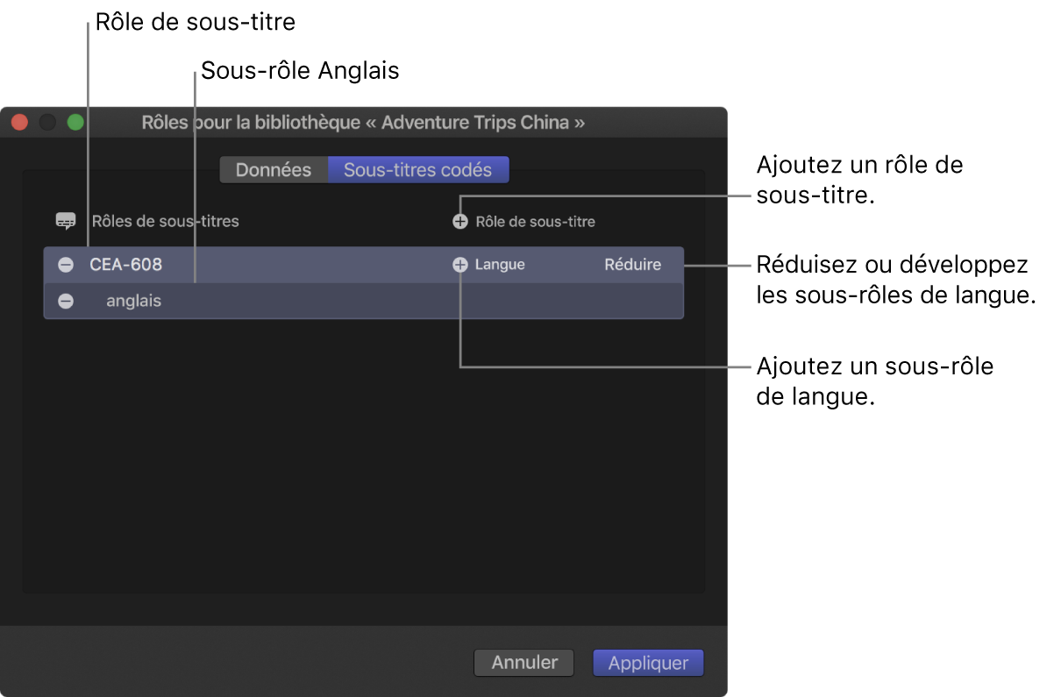This screenshot has height=697, width=1054.
Task: Add a new language subrole under CEA-608
Action: (460, 264)
